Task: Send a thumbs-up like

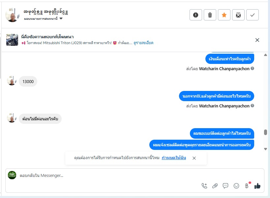Action: coord(257,186)
